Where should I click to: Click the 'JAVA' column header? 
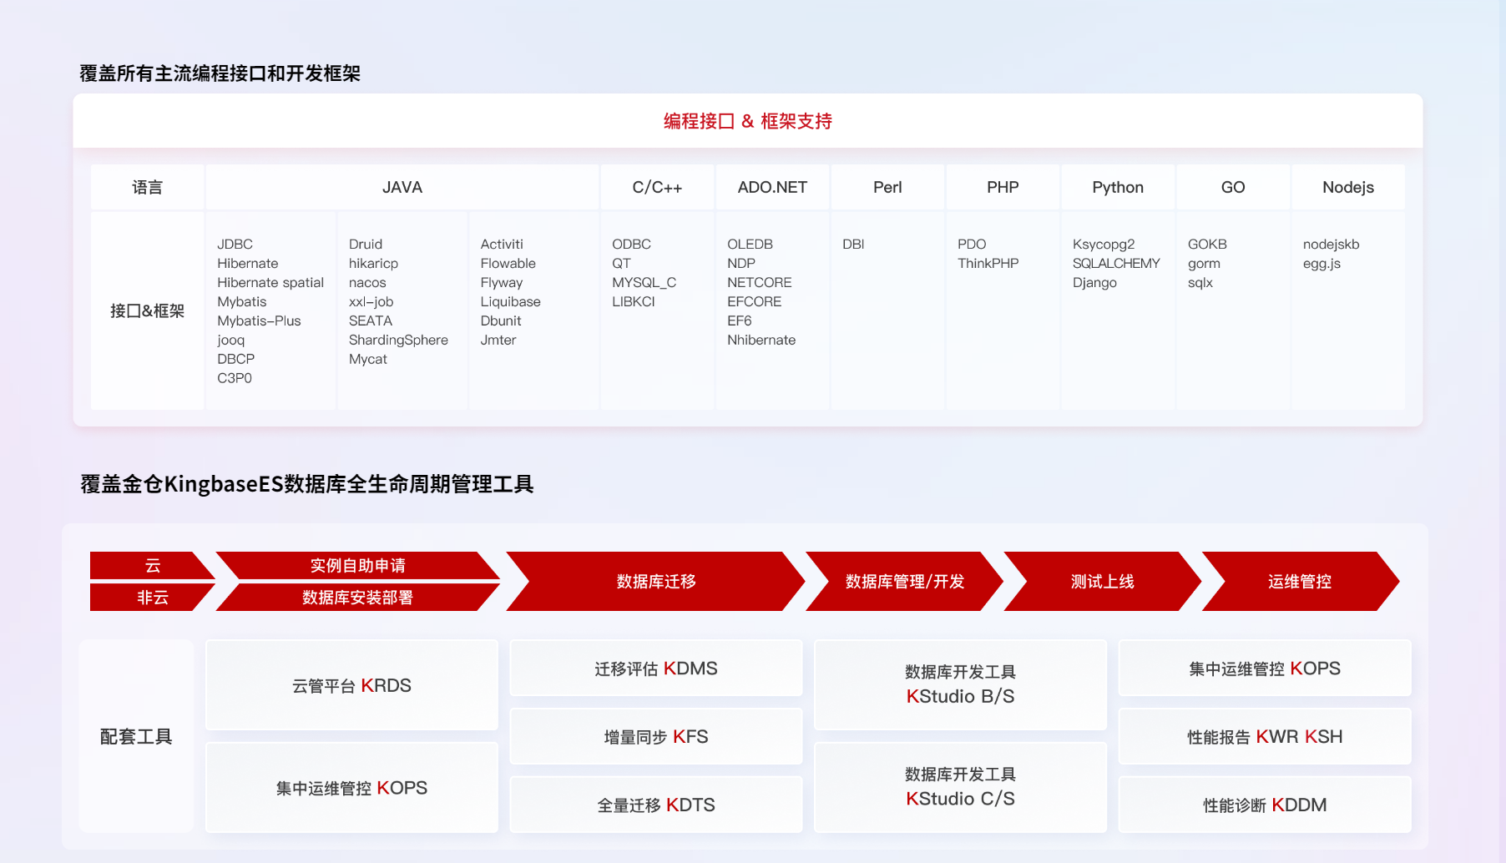click(402, 187)
